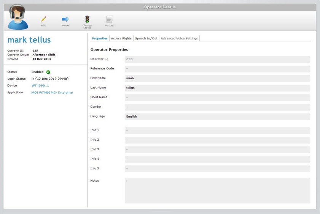320x214 pixels.
Task: Click the Enabled status text
Action: [x=37, y=72]
